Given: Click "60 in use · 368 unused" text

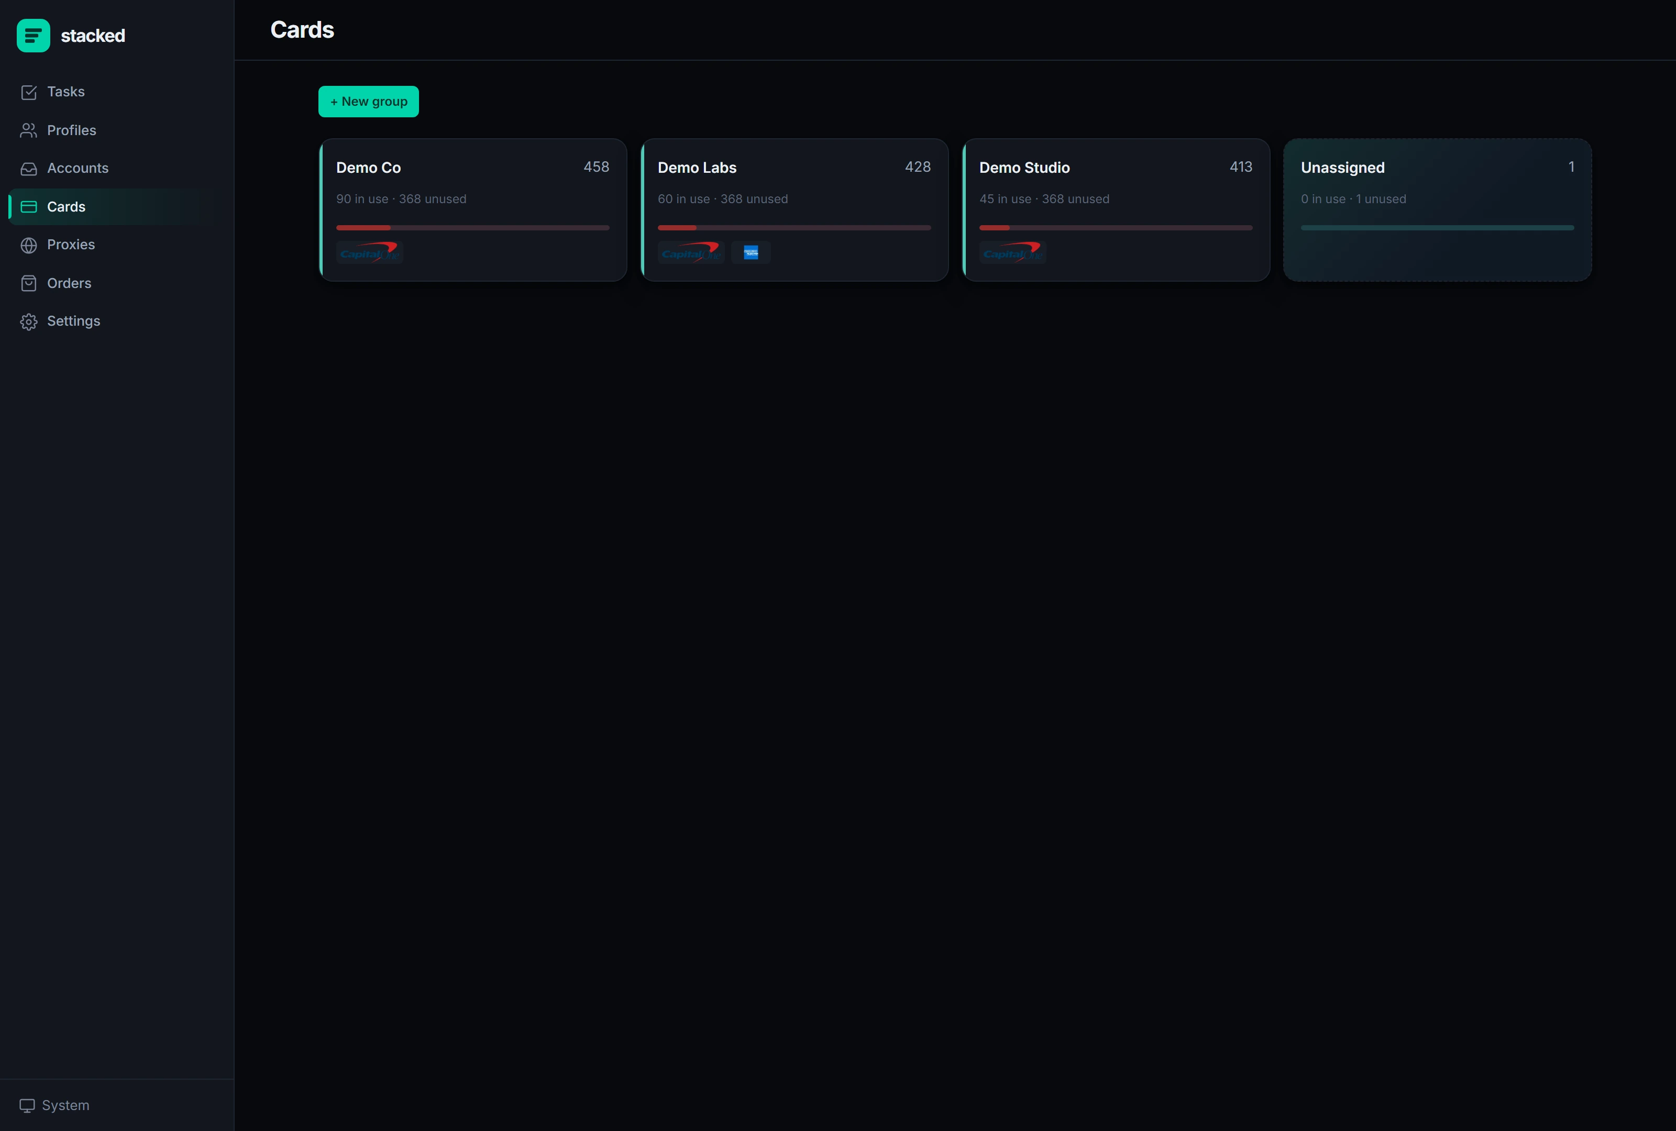Looking at the screenshot, I should [x=723, y=199].
